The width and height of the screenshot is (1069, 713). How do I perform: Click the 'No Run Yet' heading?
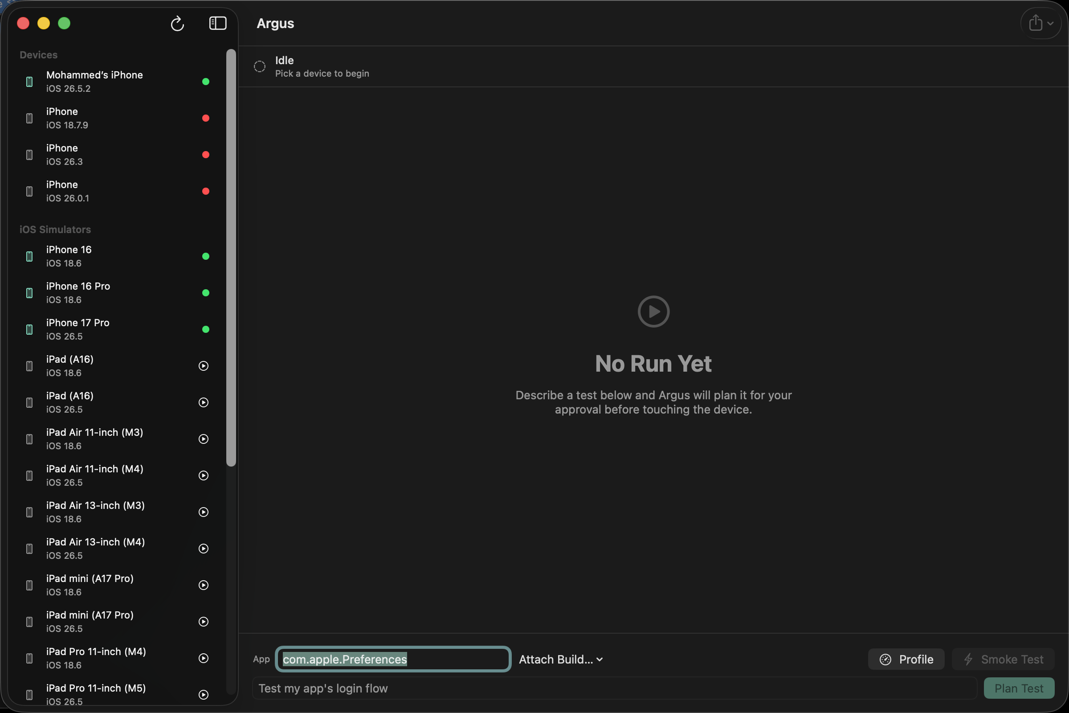653,364
